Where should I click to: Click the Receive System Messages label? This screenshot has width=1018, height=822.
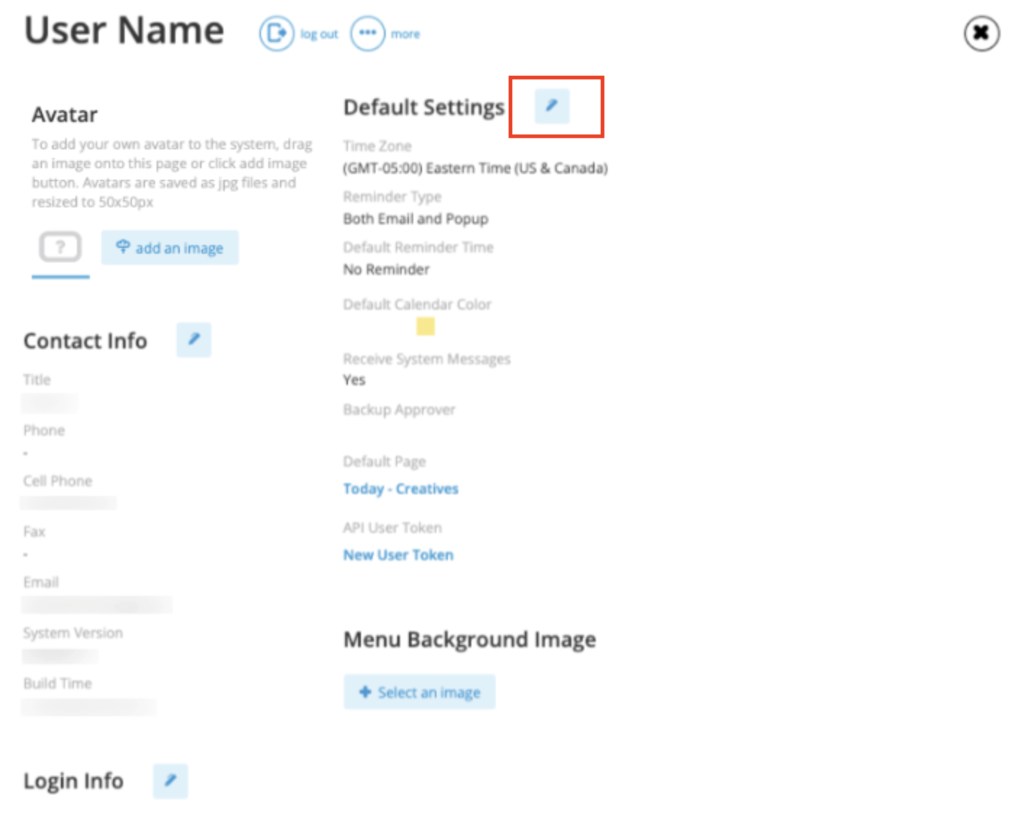pos(426,360)
